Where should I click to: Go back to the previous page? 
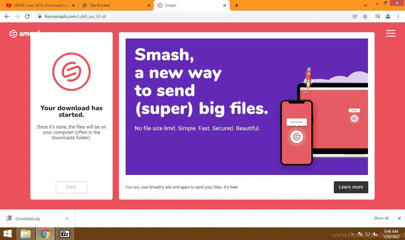click(7, 16)
